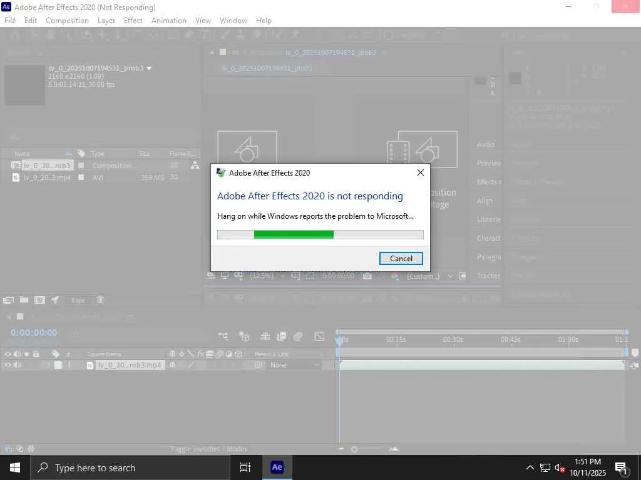Select lv_0_20..3.mp4 footage item in Project panel
Viewport: 641px width, 480px height.
click(x=46, y=177)
